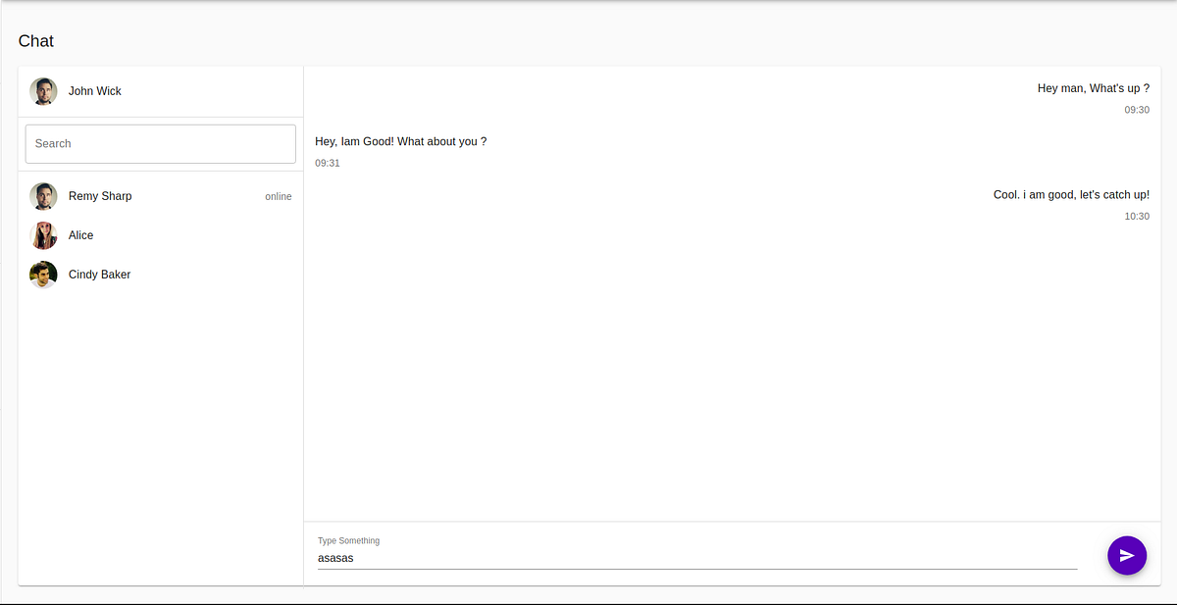This screenshot has width=1177, height=605.
Task: Select the typed text asasas
Action: point(335,557)
